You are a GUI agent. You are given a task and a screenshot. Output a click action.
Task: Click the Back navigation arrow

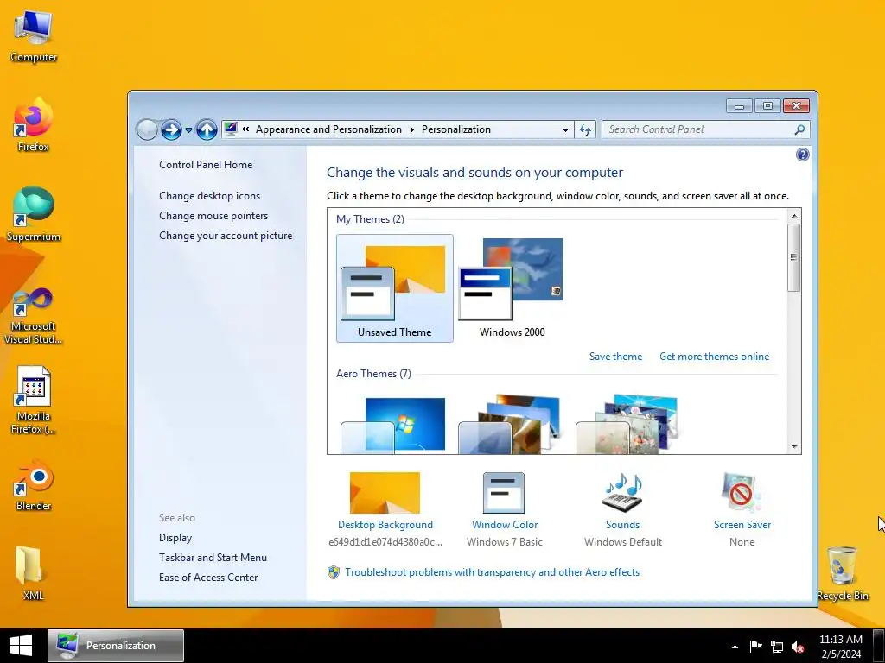click(147, 129)
